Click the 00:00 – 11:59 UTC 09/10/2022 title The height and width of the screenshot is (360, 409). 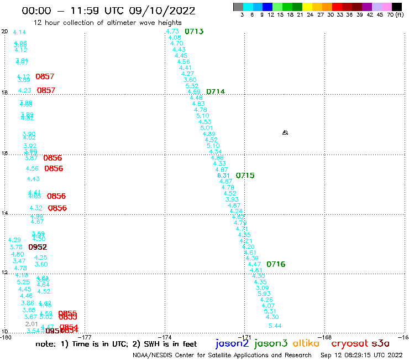click(108, 11)
